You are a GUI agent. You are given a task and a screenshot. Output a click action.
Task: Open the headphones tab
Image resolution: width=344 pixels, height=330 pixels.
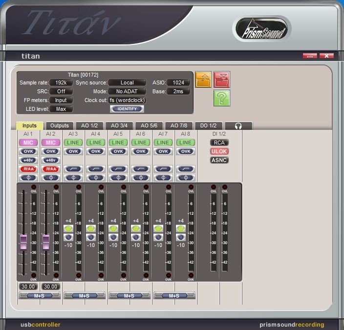pyautogui.click(x=238, y=126)
